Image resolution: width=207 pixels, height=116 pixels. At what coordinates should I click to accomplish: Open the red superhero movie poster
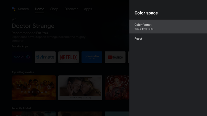point(117,88)
